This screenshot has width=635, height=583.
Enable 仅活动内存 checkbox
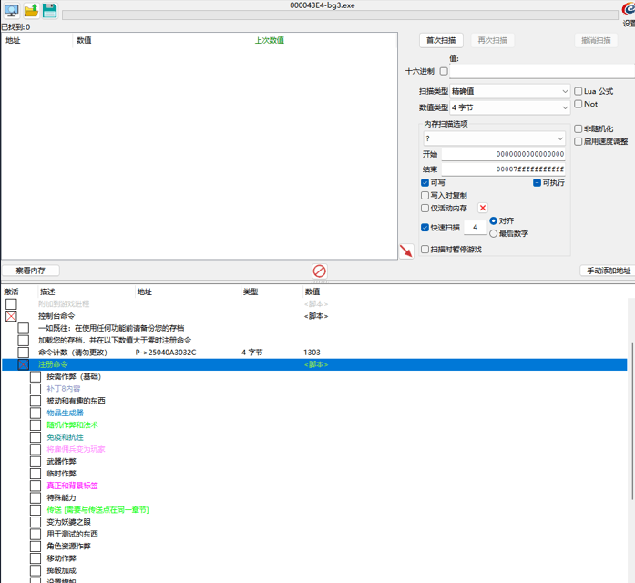pos(425,208)
